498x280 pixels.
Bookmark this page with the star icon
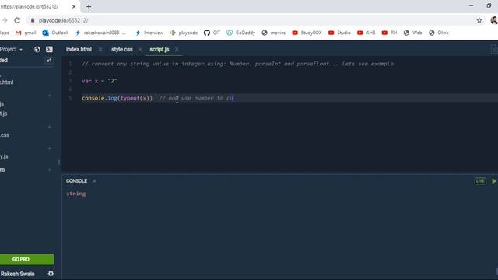pos(479,20)
